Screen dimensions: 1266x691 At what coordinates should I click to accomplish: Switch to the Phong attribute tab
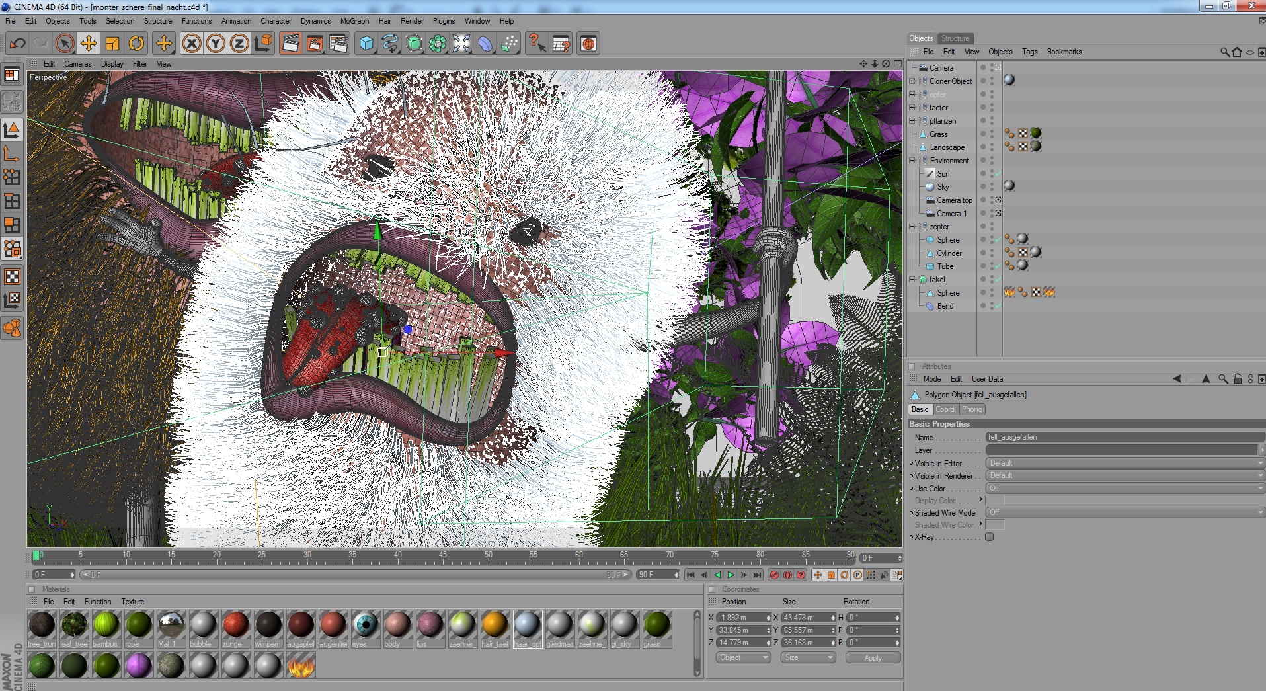(971, 409)
